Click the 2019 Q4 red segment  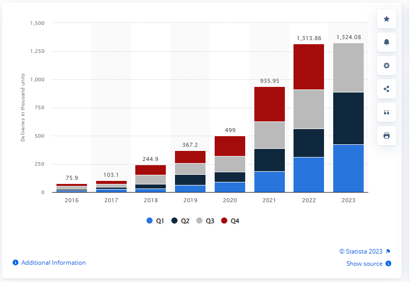tap(190, 157)
